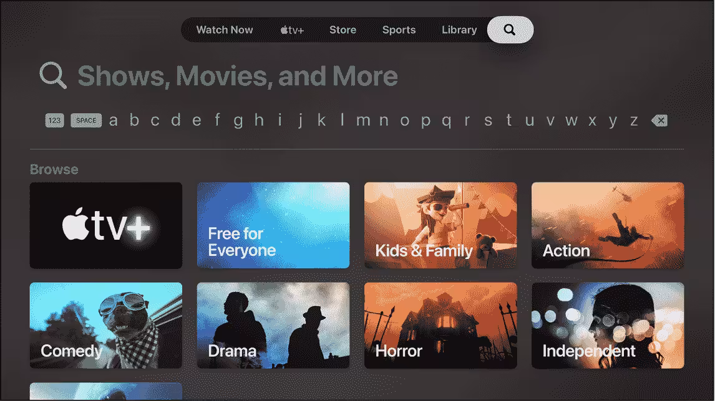715x401 pixels.
Task: Browse the Independent category
Action: coord(608,326)
